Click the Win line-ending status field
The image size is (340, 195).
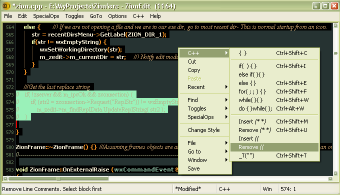pyautogui.click(x=267, y=189)
